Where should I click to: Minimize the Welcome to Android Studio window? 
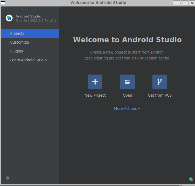pyautogui.click(x=176, y=3)
